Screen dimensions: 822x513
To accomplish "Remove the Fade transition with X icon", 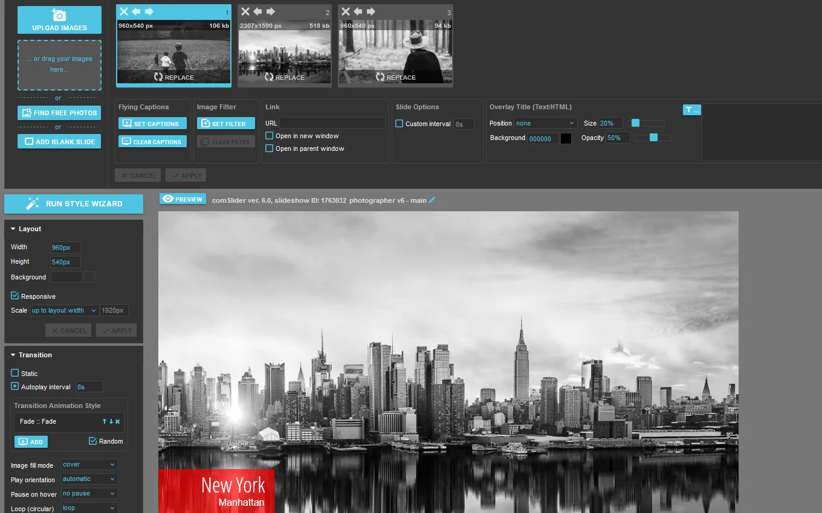I will (x=118, y=421).
